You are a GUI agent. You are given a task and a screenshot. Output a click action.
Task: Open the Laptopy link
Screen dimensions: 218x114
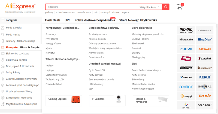pos(50,70)
